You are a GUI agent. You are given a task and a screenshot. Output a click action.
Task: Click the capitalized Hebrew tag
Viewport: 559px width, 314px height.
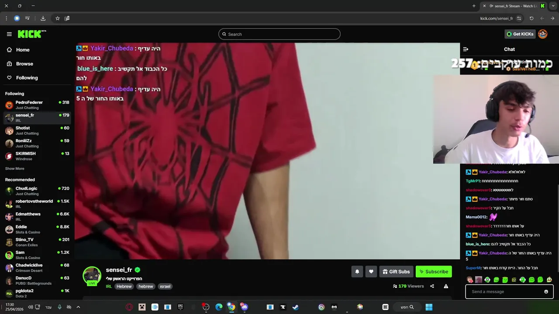point(124,287)
